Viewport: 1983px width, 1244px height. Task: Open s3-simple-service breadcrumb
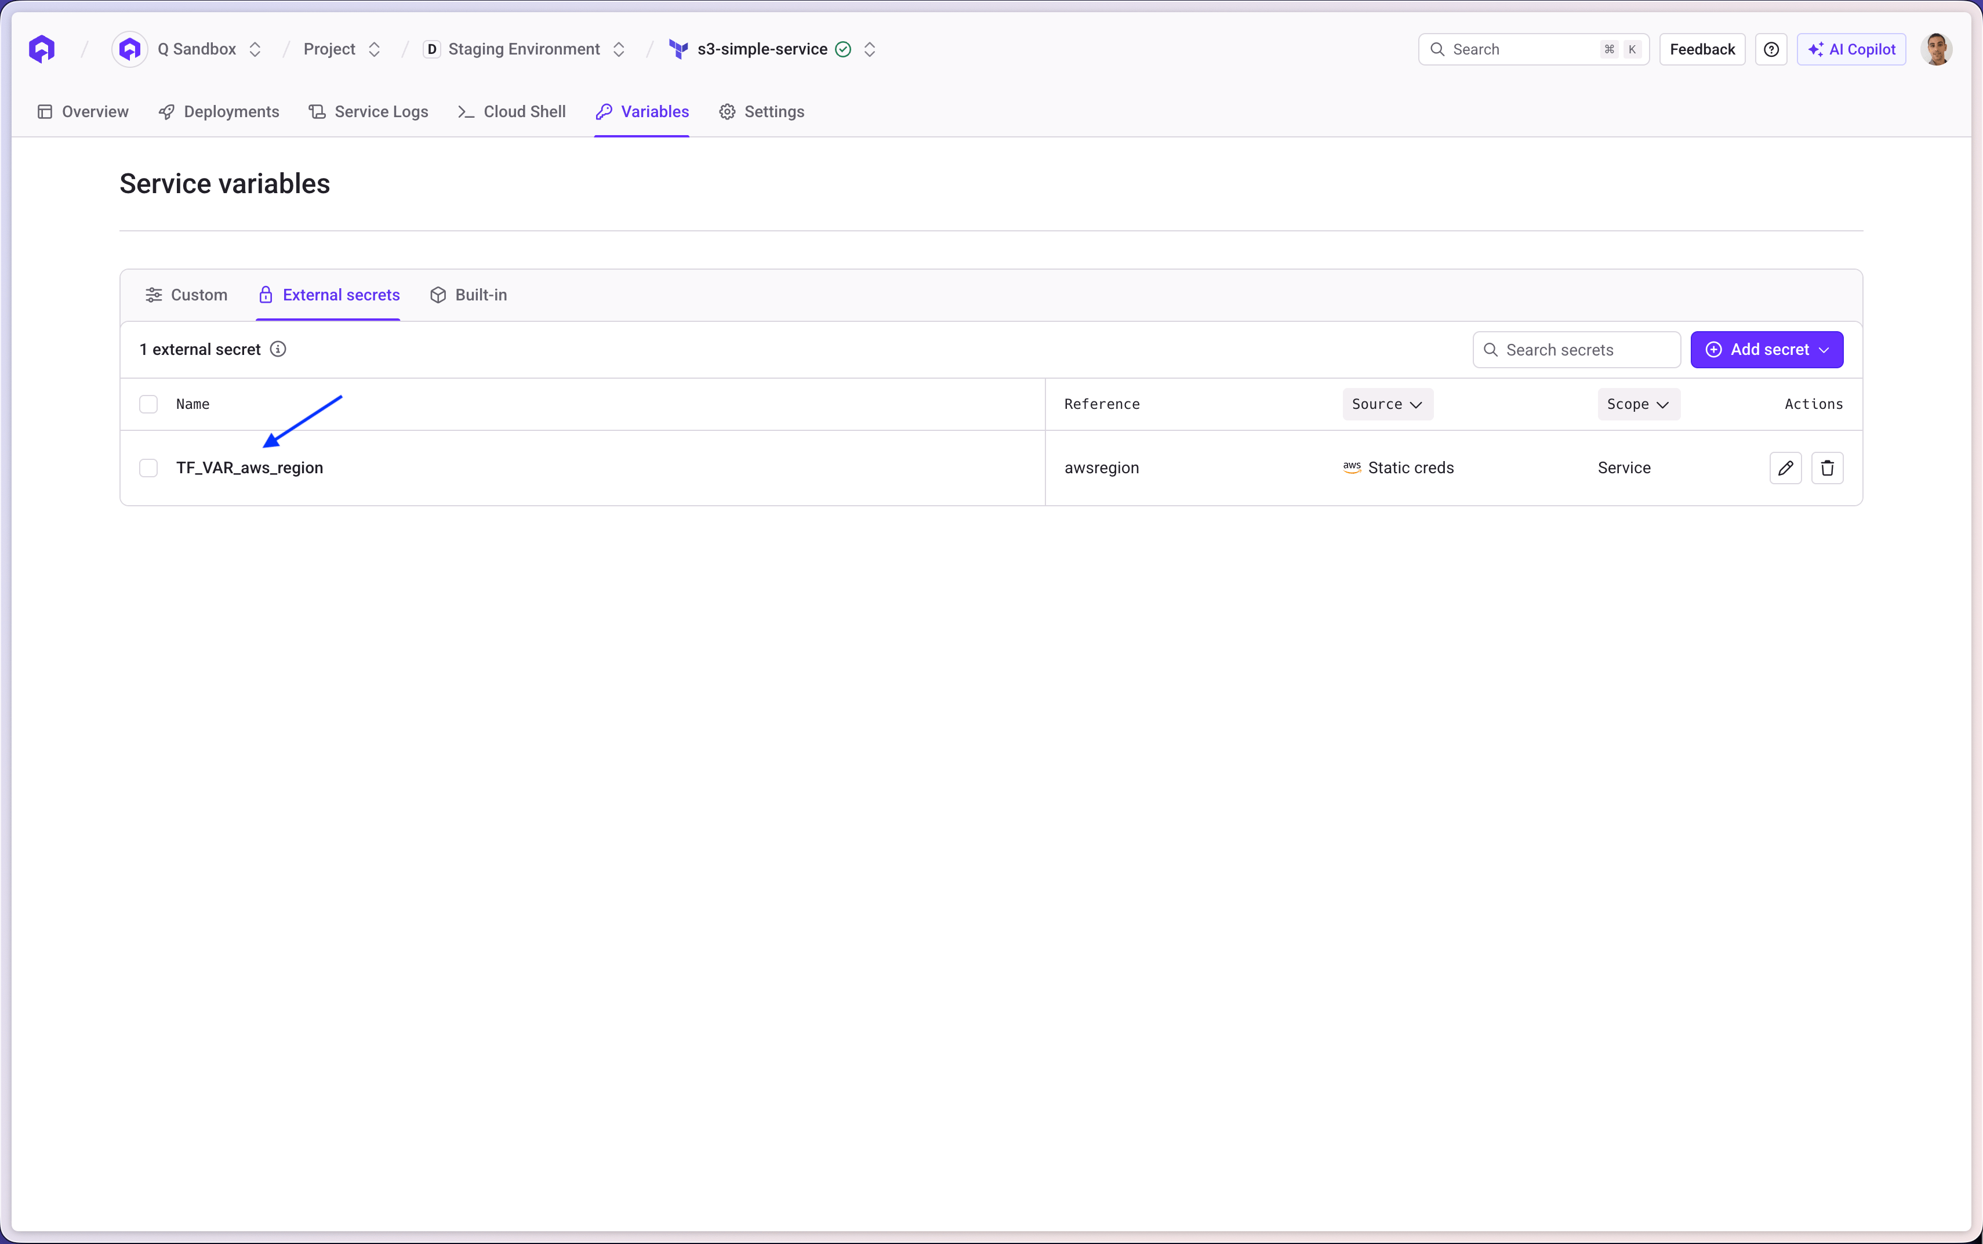pos(762,49)
